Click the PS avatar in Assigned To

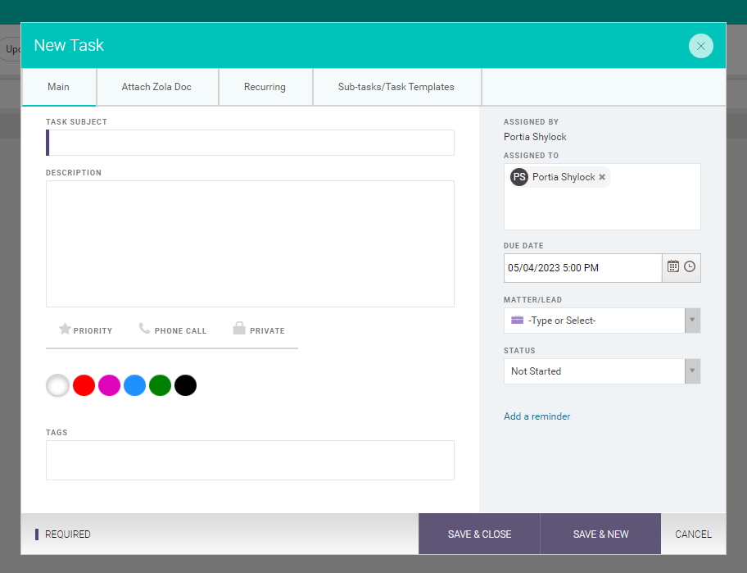click(518, 177)
